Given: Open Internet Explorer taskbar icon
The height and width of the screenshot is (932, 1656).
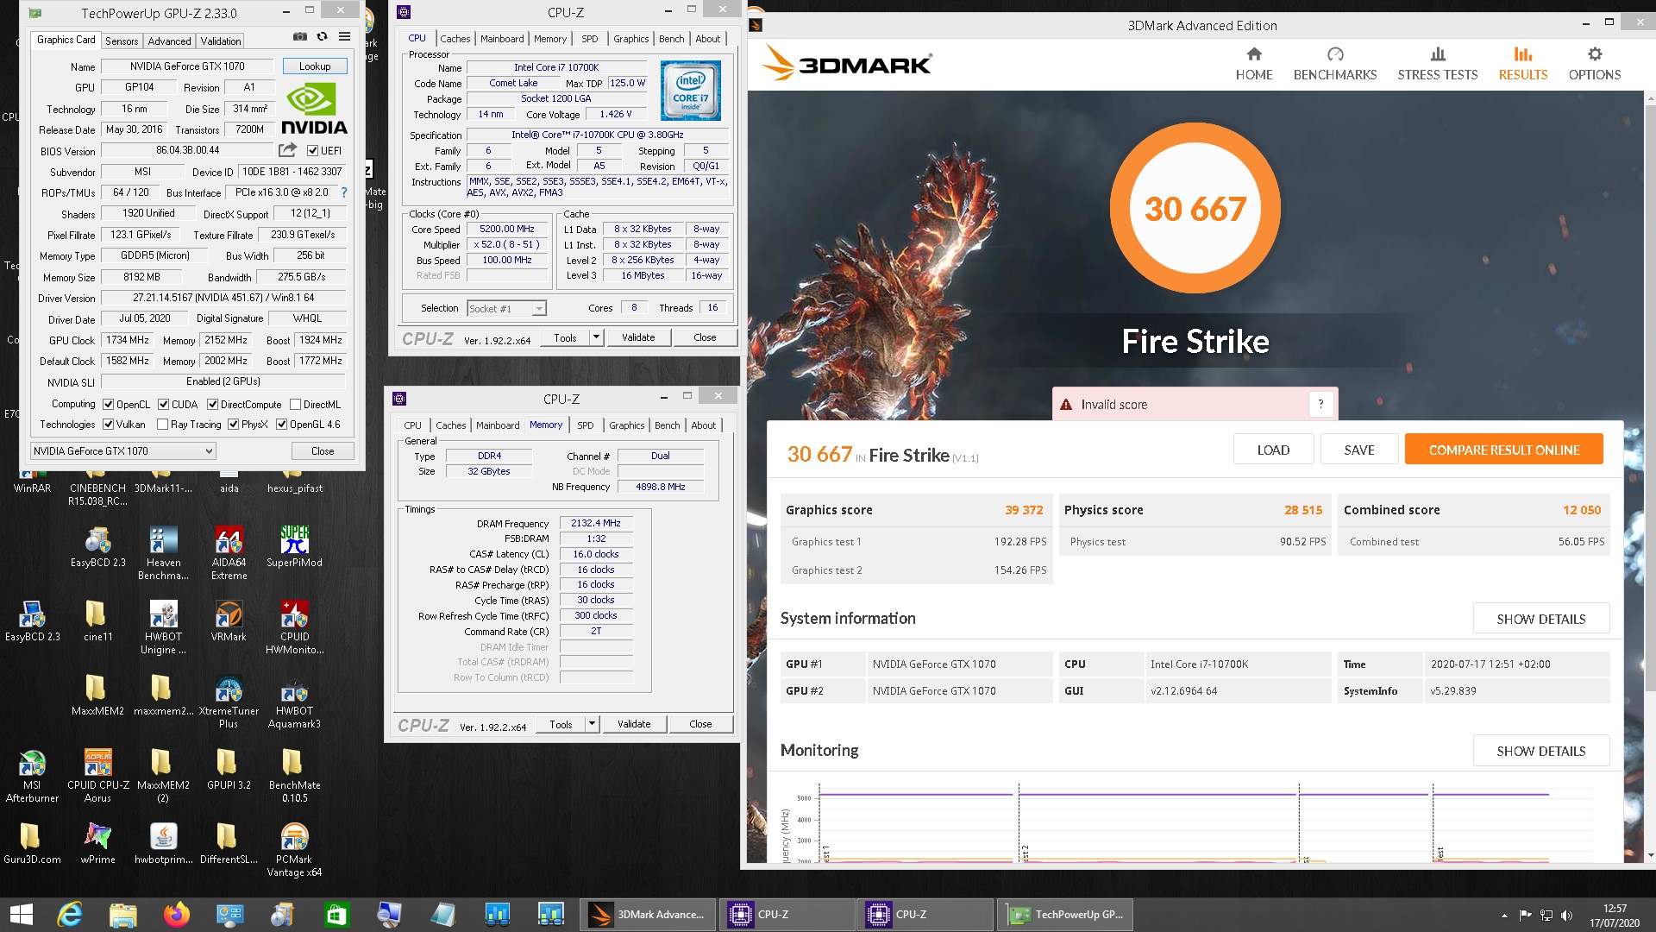Looking at the screenshot, I should coord(70,915).
